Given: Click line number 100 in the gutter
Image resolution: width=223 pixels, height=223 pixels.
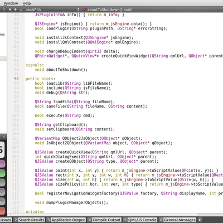Looking at the screenshot, I should [16, 115].
